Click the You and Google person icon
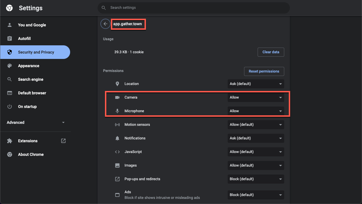The image size is (362, 204). coord(10,25)
